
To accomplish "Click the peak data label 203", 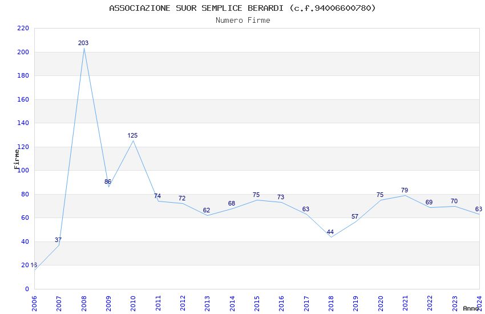I will pos(83,43).
